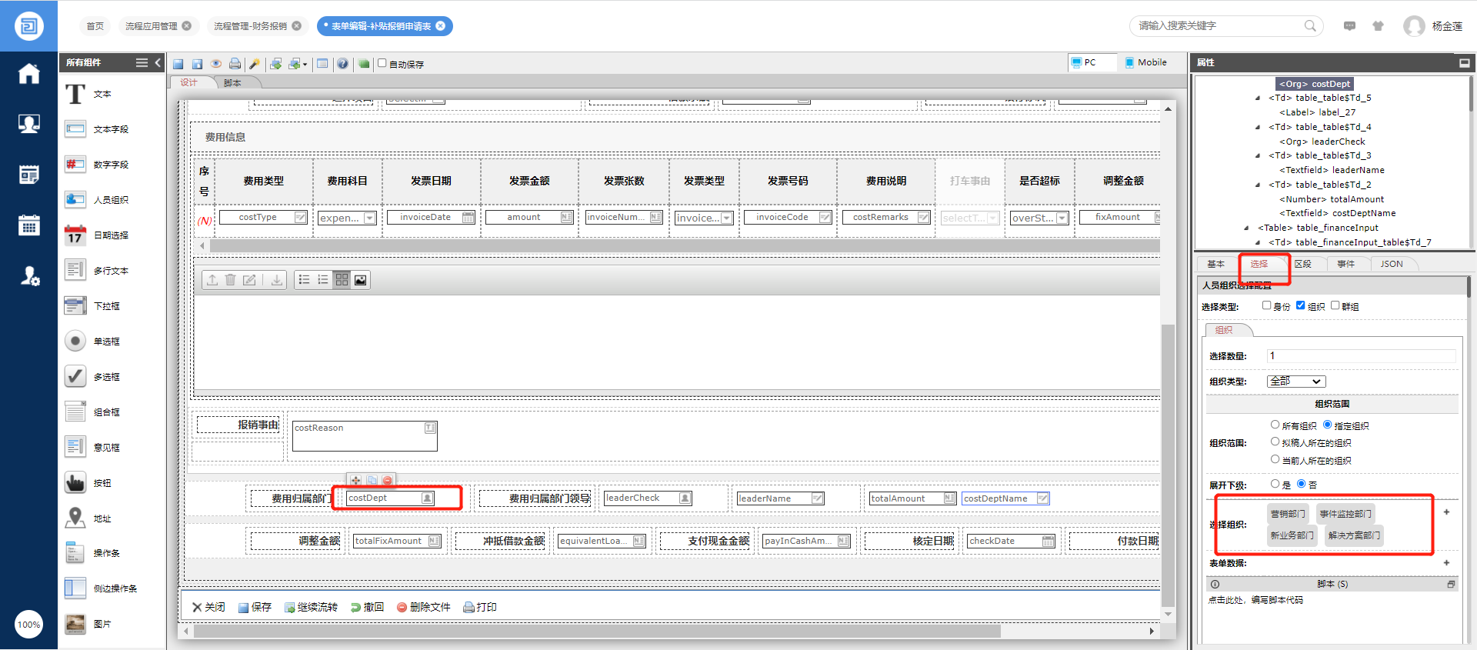This screenshot has height=650, width=1477.
Task: Select the 下拉框 dropdown component
Action: pos(106,306)
